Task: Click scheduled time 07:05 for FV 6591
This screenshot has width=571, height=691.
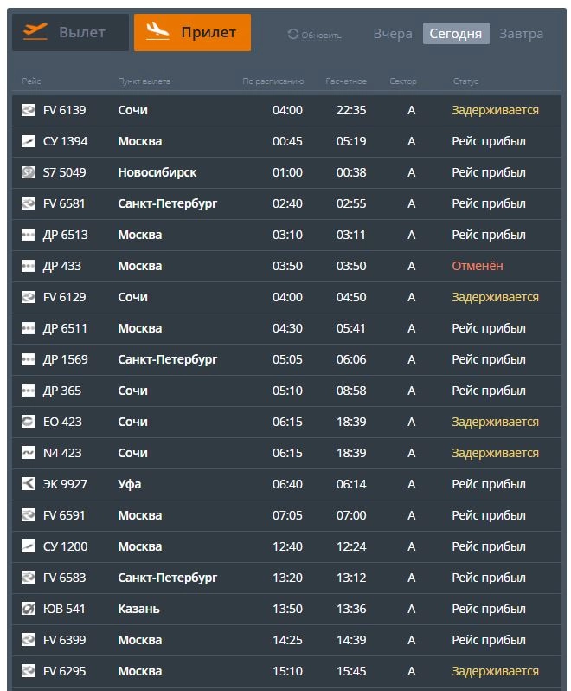Action: pyautogui.click(x=287, y=515)
